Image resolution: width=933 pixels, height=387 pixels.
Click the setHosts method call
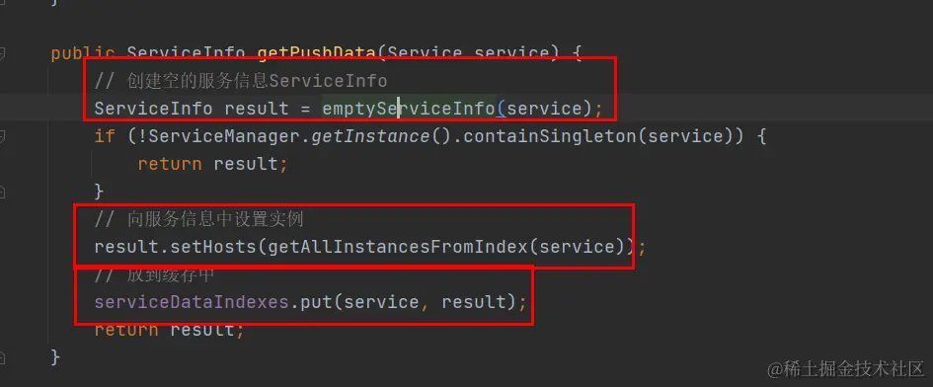[208, 247]
